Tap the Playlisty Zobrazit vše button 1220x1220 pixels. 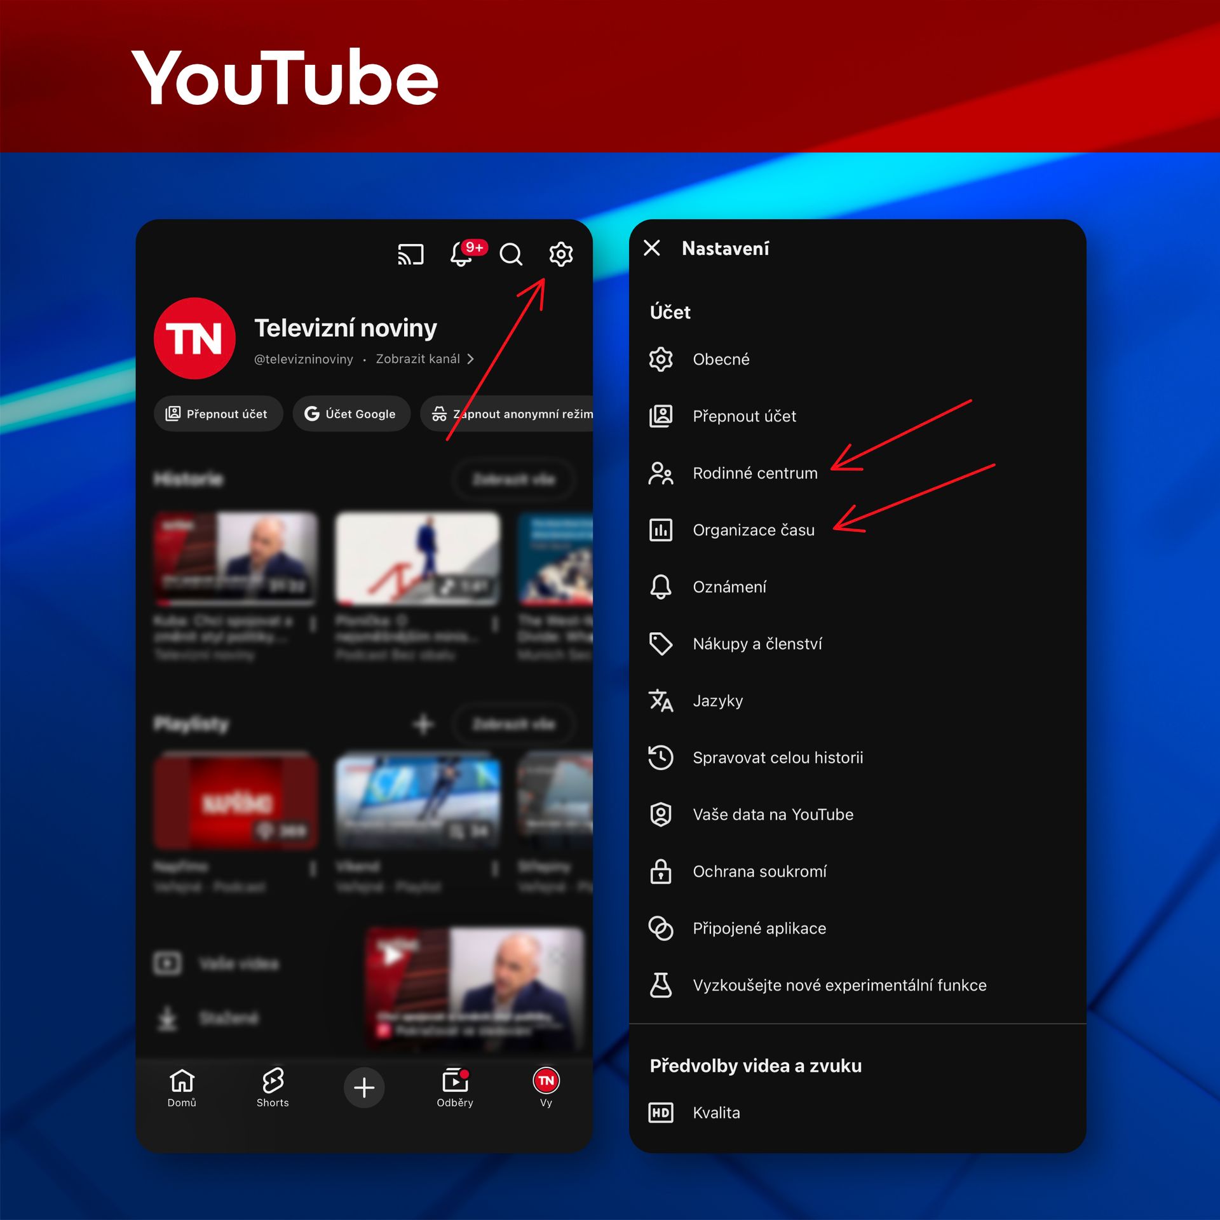click(x=513, y=724)
